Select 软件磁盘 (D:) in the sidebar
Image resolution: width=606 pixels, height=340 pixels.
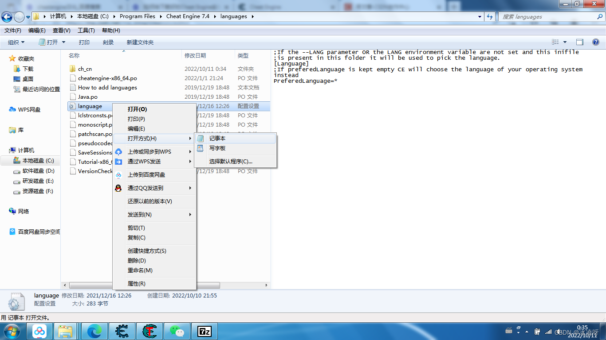point(34,171)
